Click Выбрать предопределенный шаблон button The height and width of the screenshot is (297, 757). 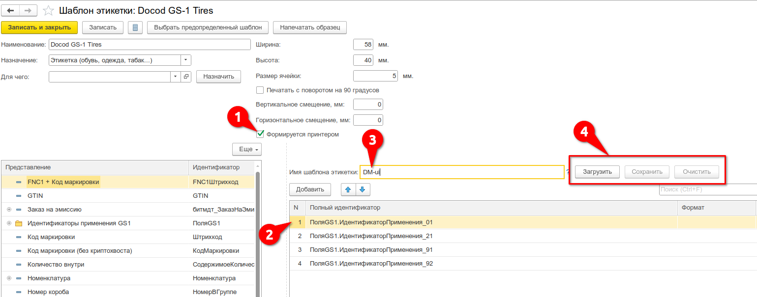point(208,27)
